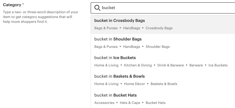Click the "Shoulder Bags" breadcrumb path text
Image resolution: width=235 pixels, height=108 pixels.
[158, 47]
